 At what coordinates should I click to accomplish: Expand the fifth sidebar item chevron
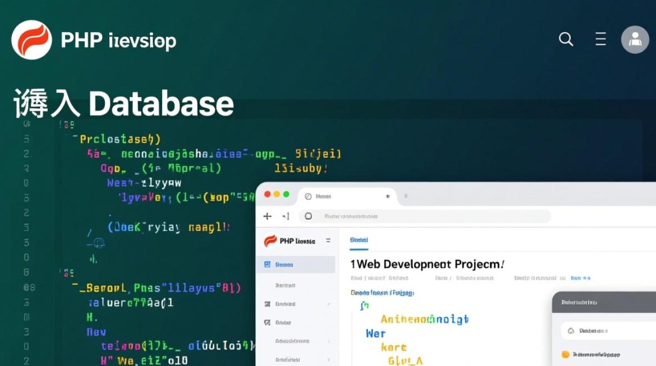[x=328, y=341]
